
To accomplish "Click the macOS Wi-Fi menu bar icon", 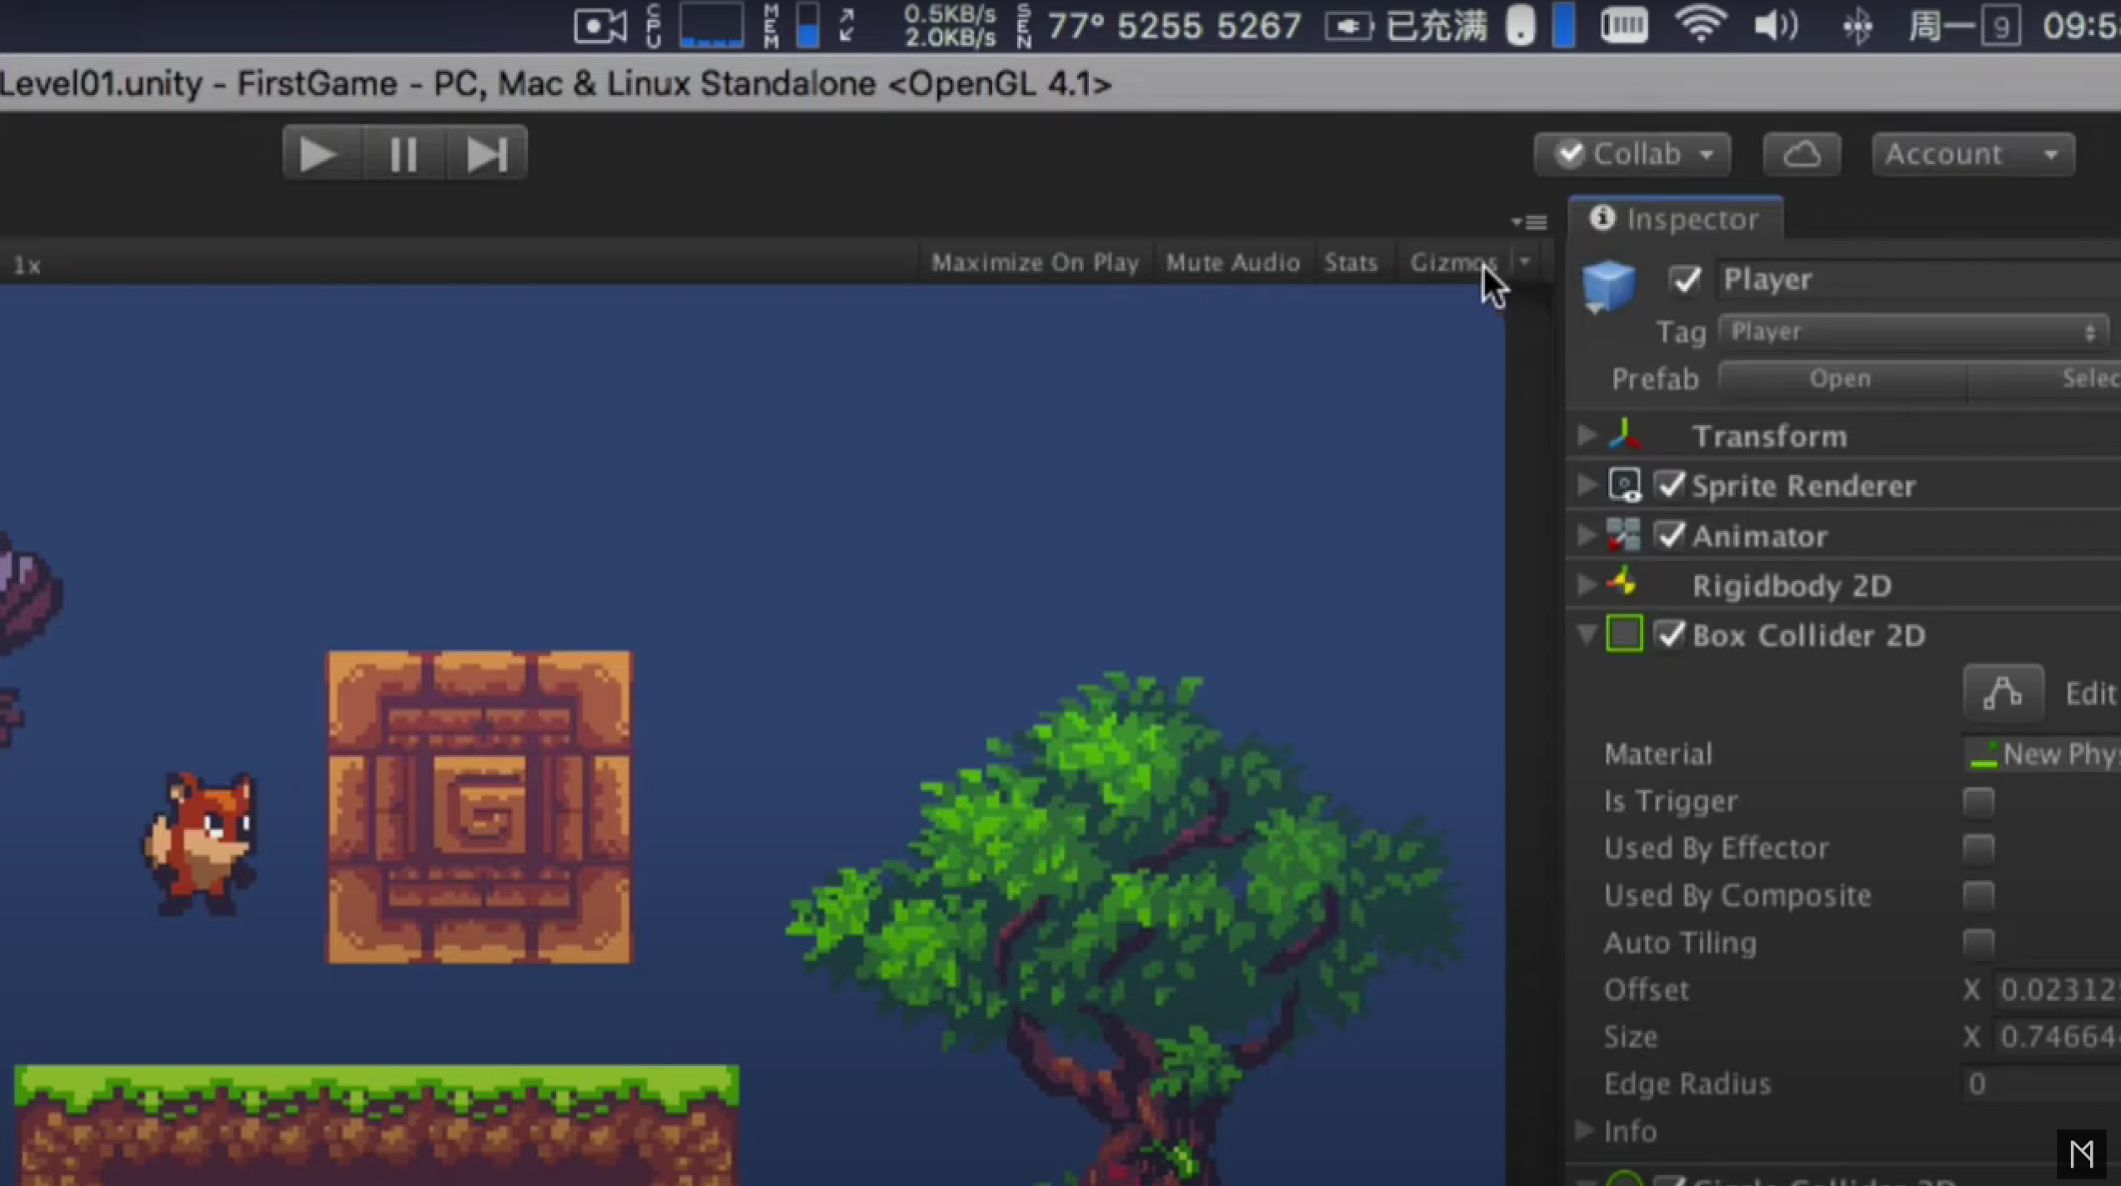I will 1700,25.
